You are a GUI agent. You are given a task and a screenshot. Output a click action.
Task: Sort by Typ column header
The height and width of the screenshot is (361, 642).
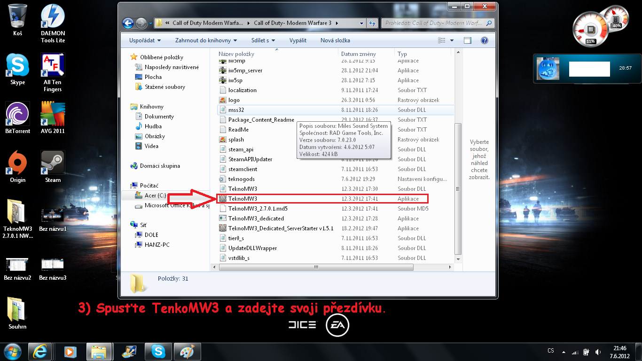(423, 54)
